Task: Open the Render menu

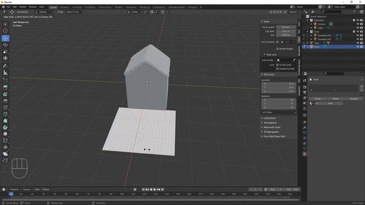Action: (23, 7)
